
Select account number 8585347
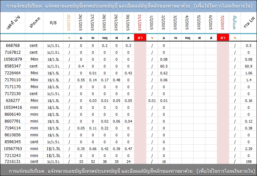tap(13, 66)
